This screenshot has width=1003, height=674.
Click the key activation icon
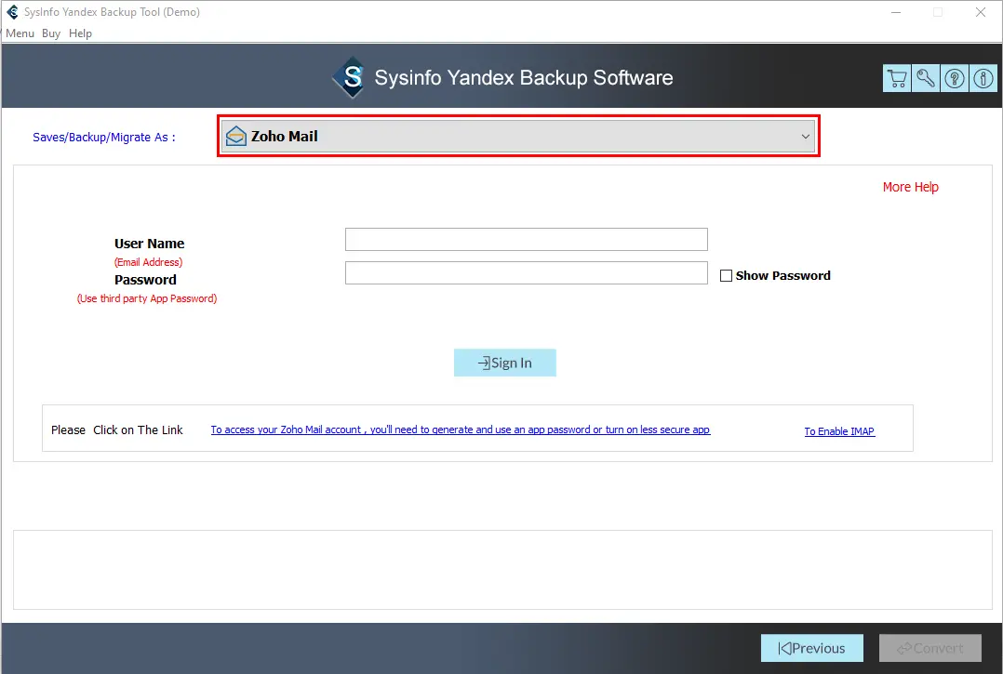pos(926,79)
